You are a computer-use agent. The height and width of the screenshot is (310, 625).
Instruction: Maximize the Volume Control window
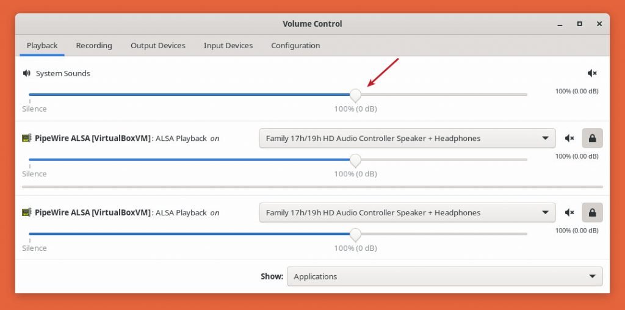click(579, 24)
